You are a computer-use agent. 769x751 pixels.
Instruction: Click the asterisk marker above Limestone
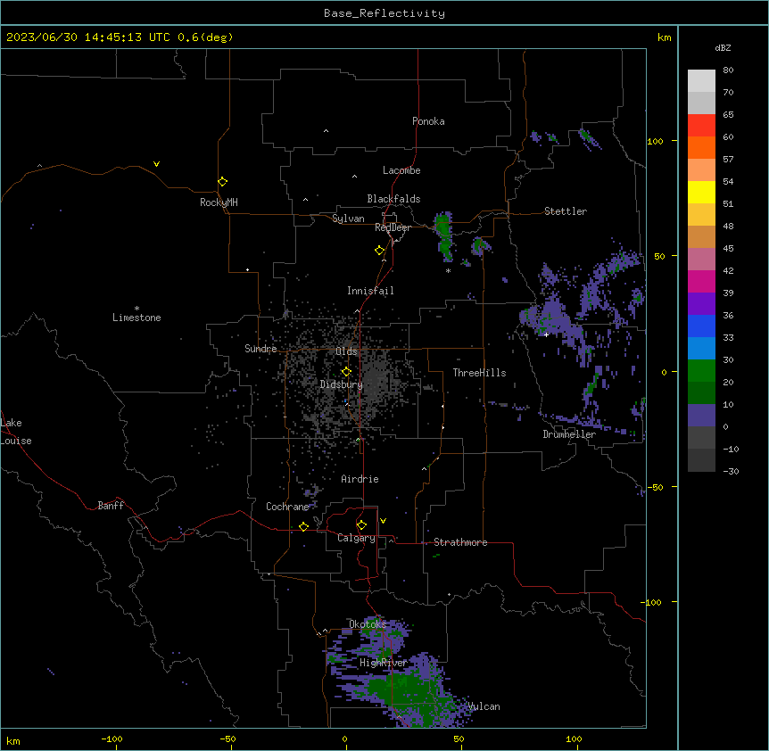coord(136,309)
